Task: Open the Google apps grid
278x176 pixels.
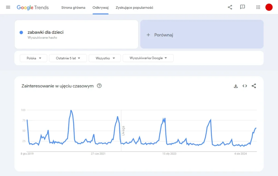Action: click(x=258, y=7)
